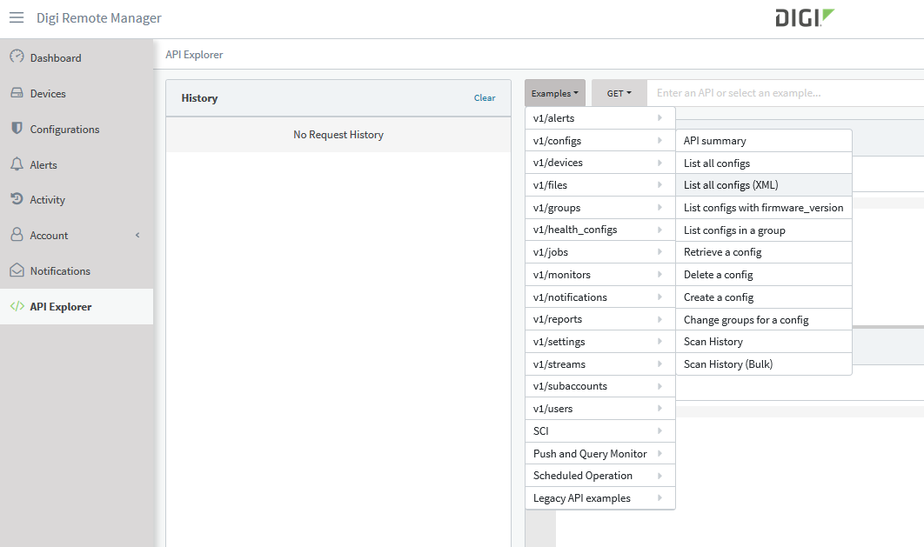Screen dimensions: 924x547
Task: Click the Notifications envelope icon
Action: coord(17,270)
